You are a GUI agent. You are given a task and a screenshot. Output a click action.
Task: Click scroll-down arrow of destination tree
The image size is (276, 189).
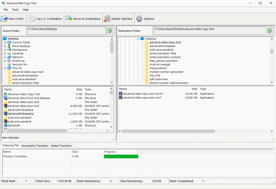pyautogui.click(x=271, y=83)
